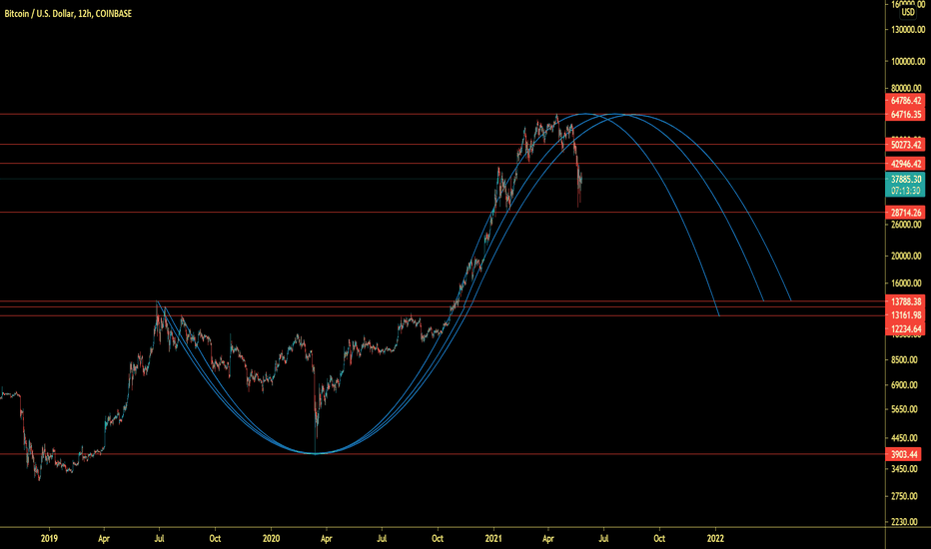Click the 2022 label on time axis
This screenshot has height=549, width=931.
tap(715, 539)
